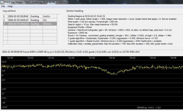The height and width of the screenshot is (111, 183).
Task: Click the Frame 8300 status info line
Action: point(71,52)
